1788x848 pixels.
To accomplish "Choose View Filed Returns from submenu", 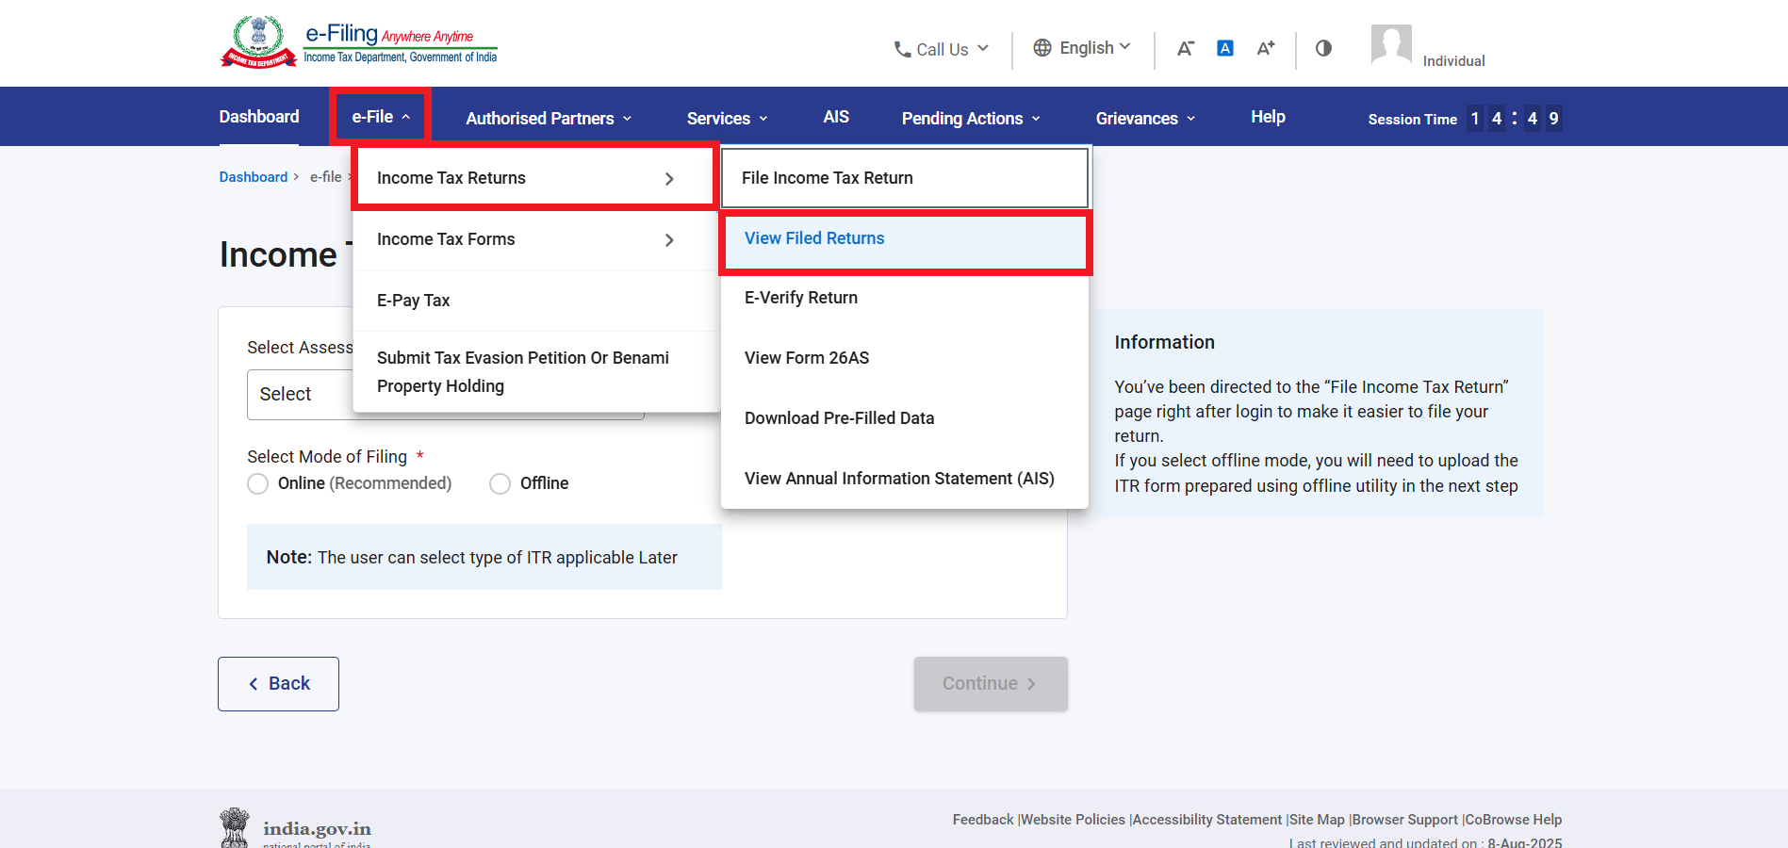I will (814, 238).
